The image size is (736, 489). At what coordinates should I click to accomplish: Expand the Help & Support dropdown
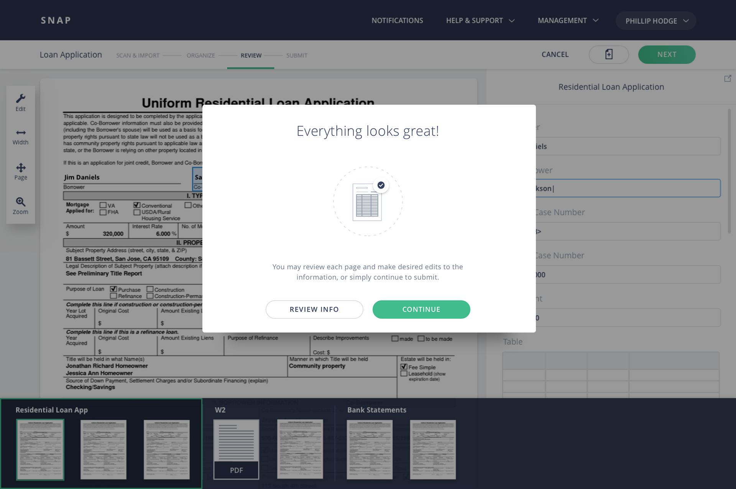tap(480, 20)
